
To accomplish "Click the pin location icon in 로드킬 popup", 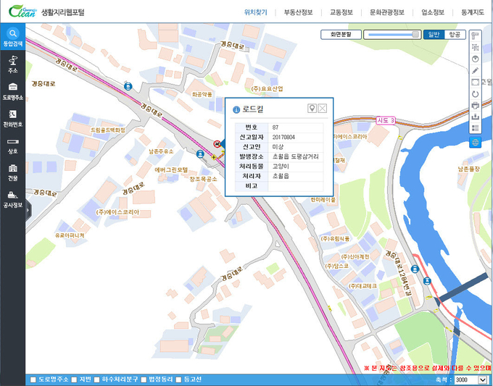I will click(312, 109).
